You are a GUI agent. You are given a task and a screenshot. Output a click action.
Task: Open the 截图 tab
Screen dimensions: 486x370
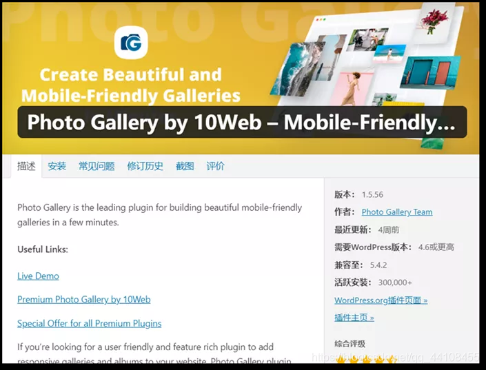point(185,166)
